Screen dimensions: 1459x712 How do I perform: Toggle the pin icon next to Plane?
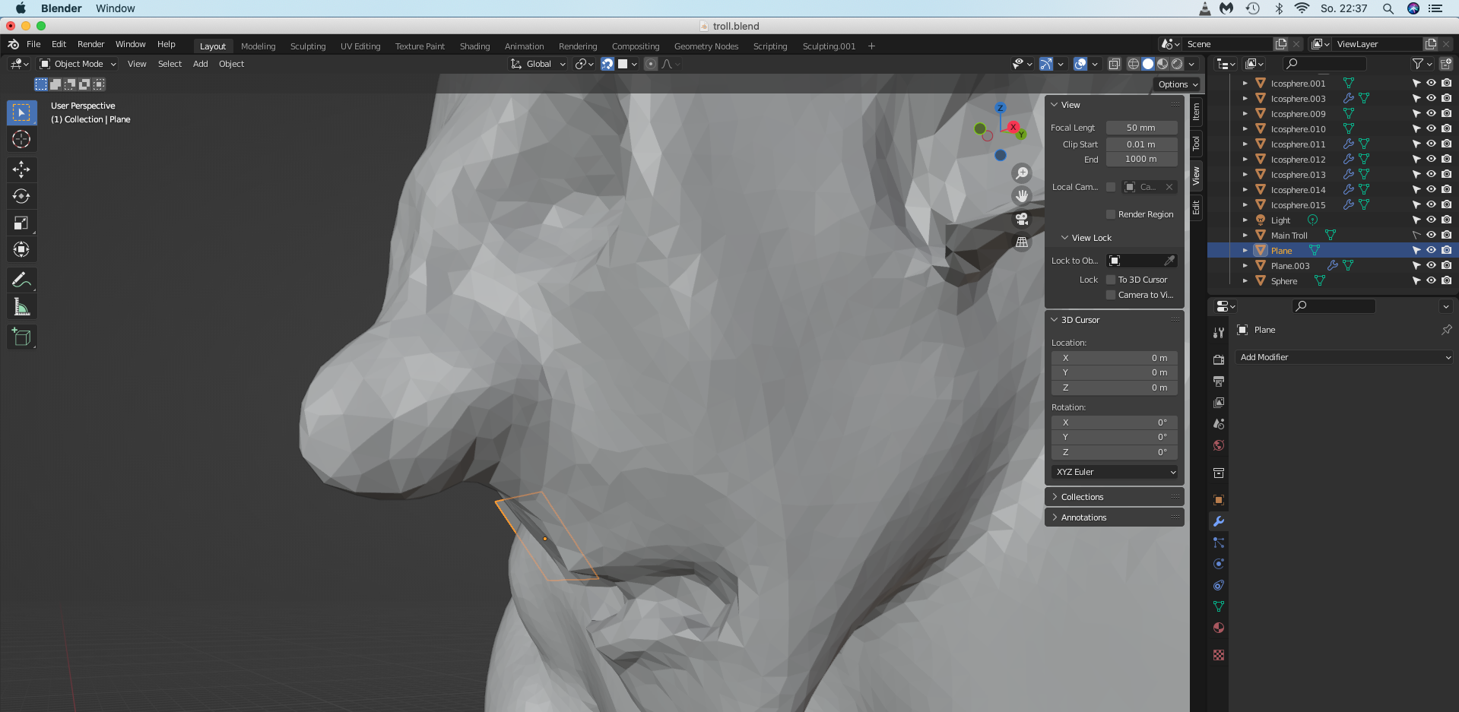click(x=1446, y=330)
